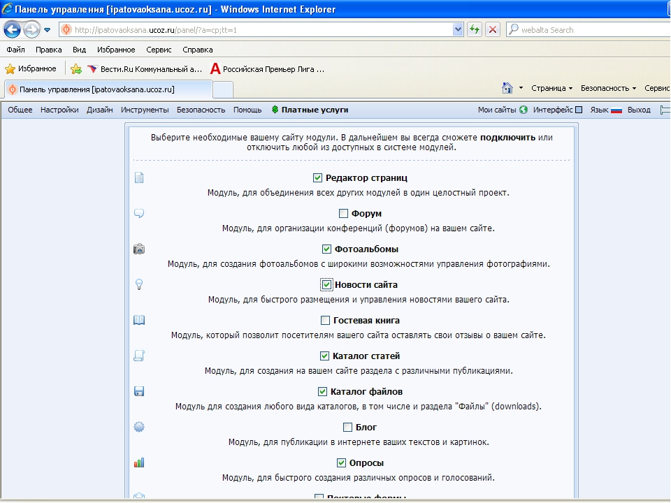Click the bold word подключить
The height and width of the screenshot is (503, 671).
[507, 138]
